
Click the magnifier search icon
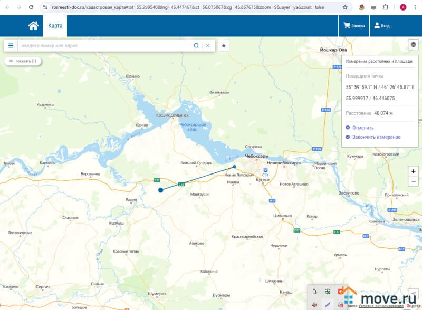[x=196, y=46]
